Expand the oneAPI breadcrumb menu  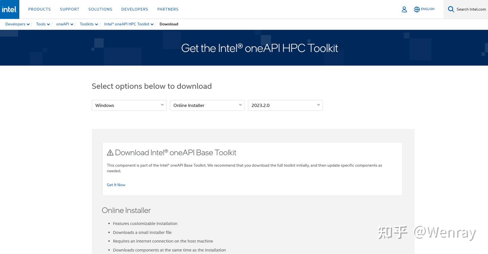coord(64,24)
